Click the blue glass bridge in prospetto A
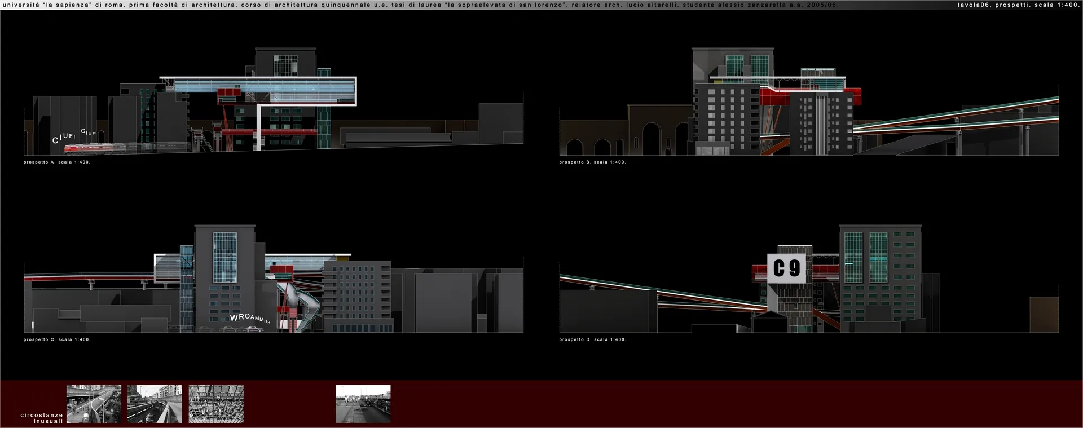This screenshot has height=428, width=1083. point(265,87)
